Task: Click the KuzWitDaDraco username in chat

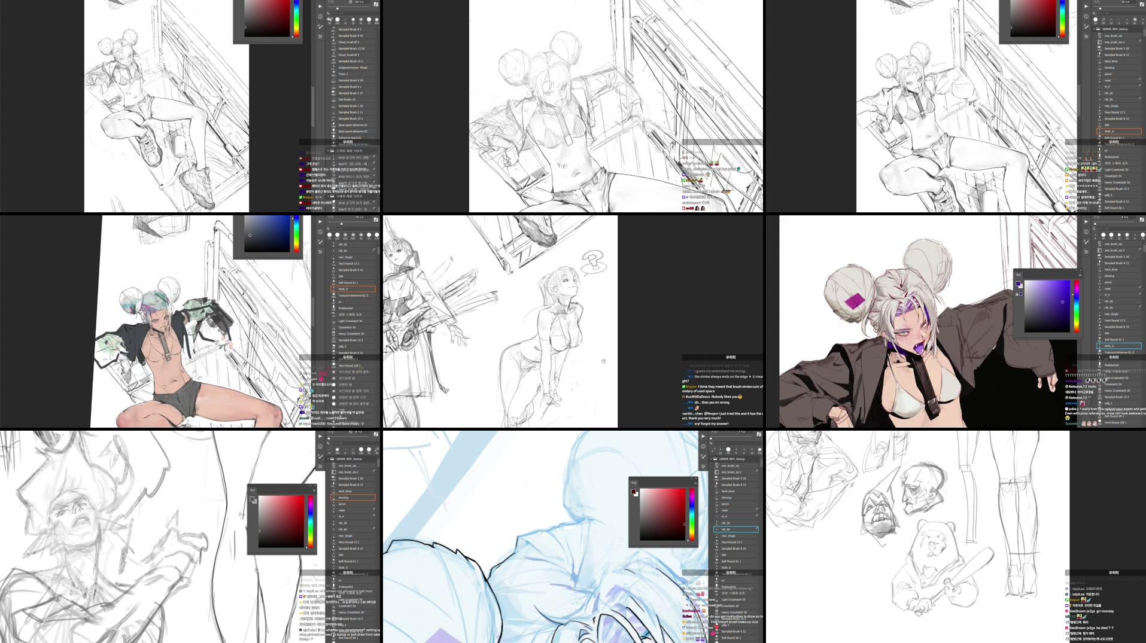Action: point(698,397)
